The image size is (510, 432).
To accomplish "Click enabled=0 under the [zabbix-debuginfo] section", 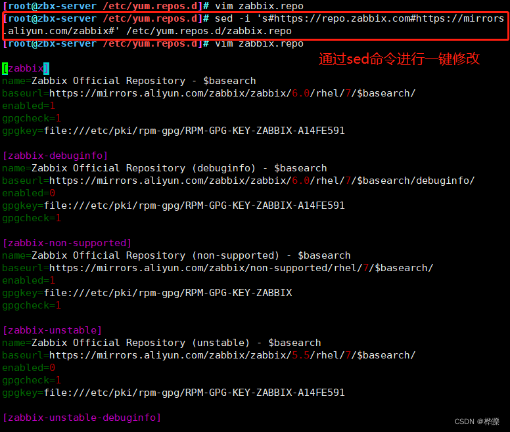I will point(29,193).
